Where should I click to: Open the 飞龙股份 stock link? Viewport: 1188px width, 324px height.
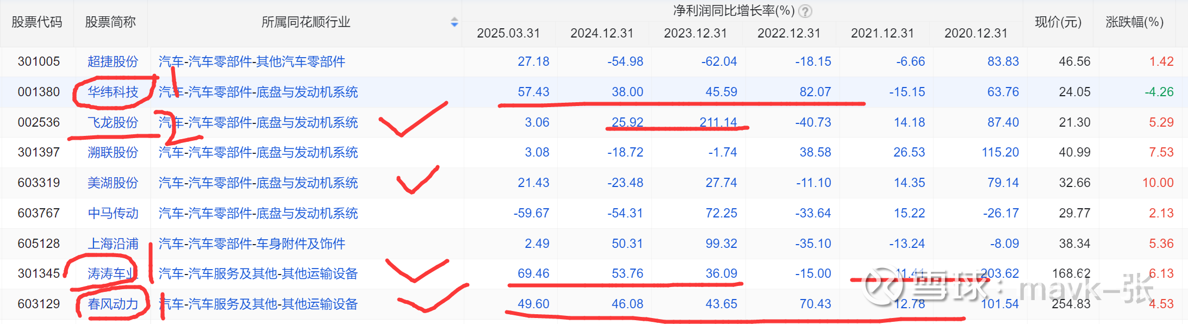pos(113,122)
